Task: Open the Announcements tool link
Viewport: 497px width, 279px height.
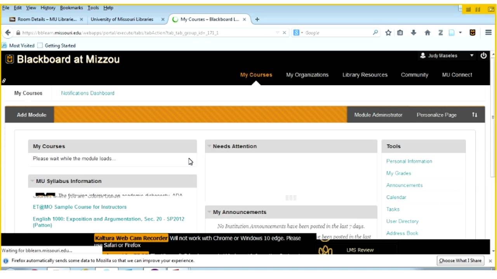Action: click(x=405, y=185)
